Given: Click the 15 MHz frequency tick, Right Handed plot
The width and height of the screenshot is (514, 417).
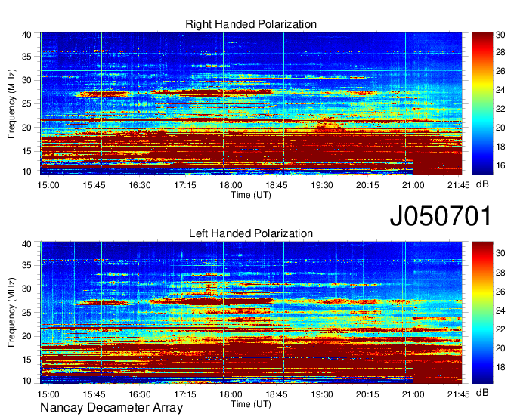Looking at the screenshot, I should (x=26, y=151).
